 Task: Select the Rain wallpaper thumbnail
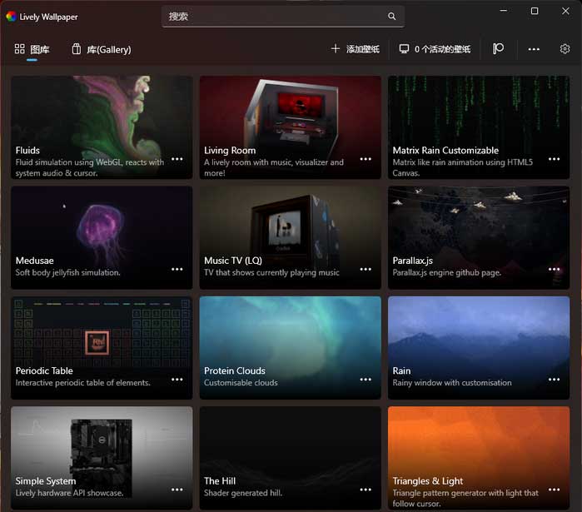pyautogui.click(x=479, y=348)
